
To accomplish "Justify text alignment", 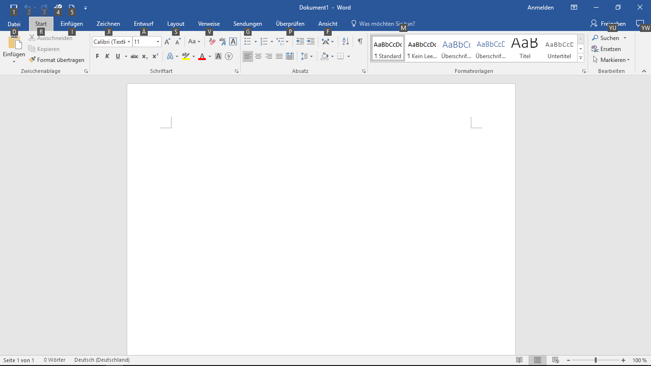I will pos(279,56).
